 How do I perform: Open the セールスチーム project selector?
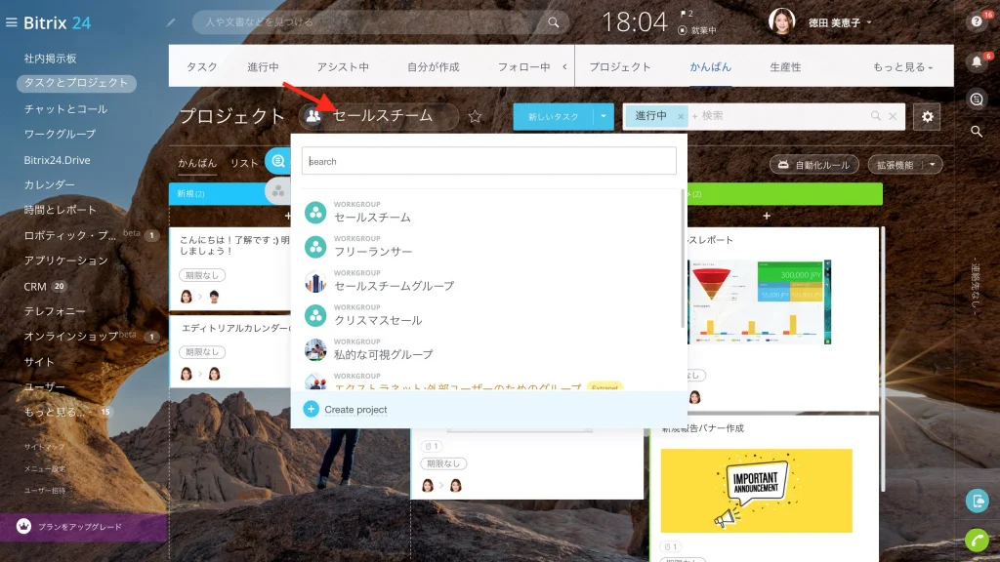pyautogui.click(x=379, y=116)
